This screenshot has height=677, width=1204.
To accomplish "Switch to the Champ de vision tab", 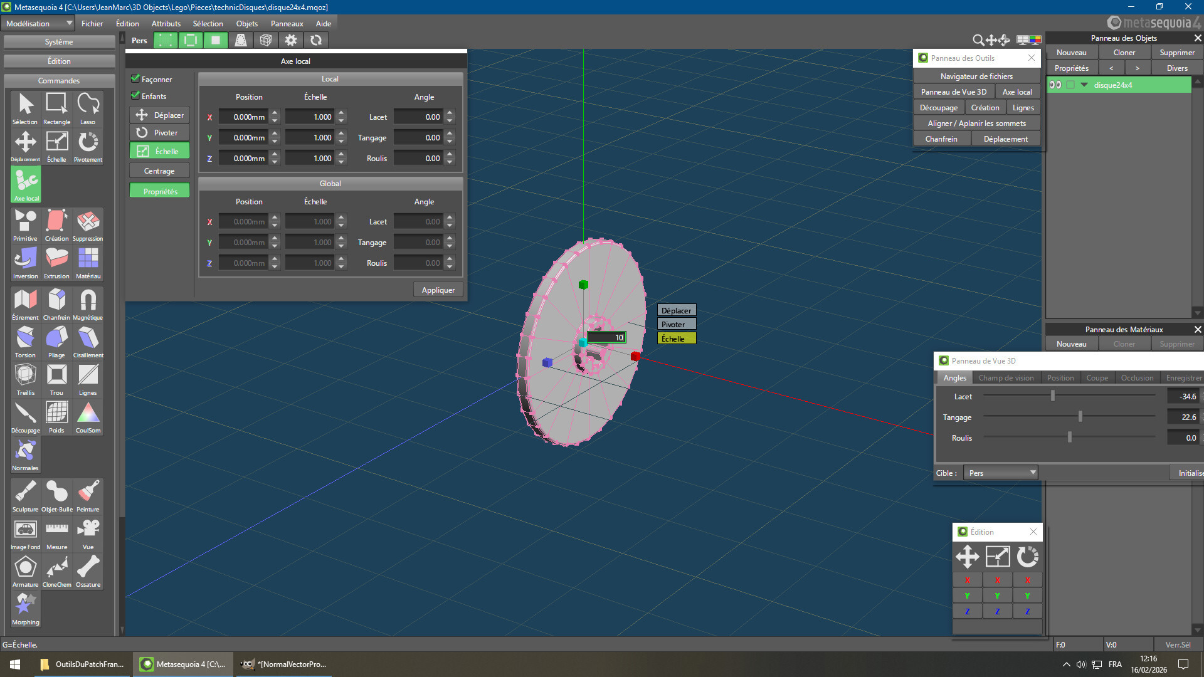I will click(1006, 378).
